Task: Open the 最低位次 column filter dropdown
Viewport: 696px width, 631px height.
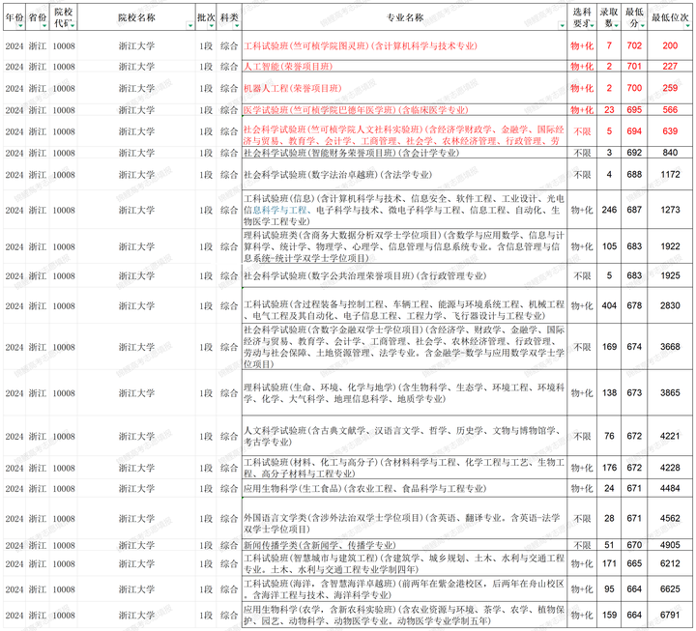Action: point(687,26)
